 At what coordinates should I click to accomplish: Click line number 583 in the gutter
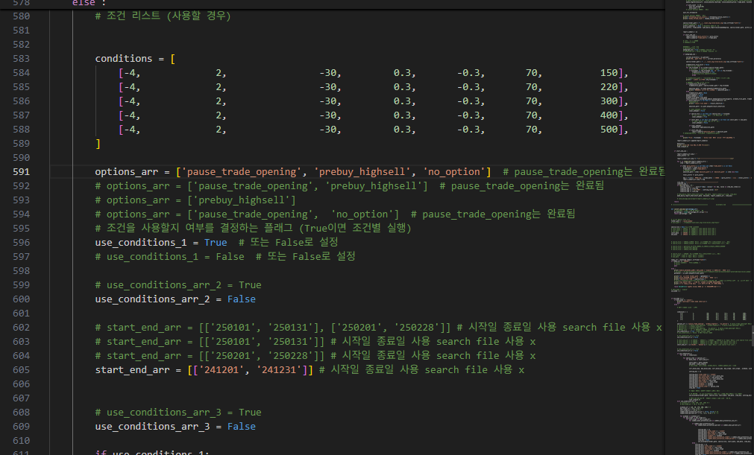[21, 59]
